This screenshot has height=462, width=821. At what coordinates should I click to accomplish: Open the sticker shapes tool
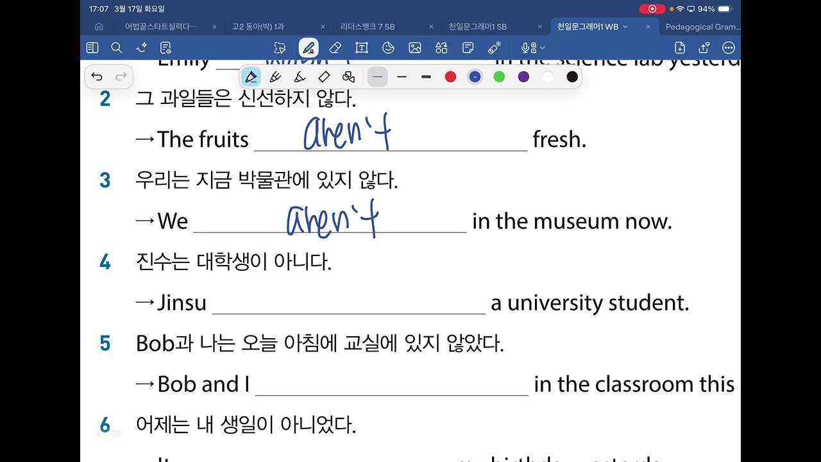388,47
